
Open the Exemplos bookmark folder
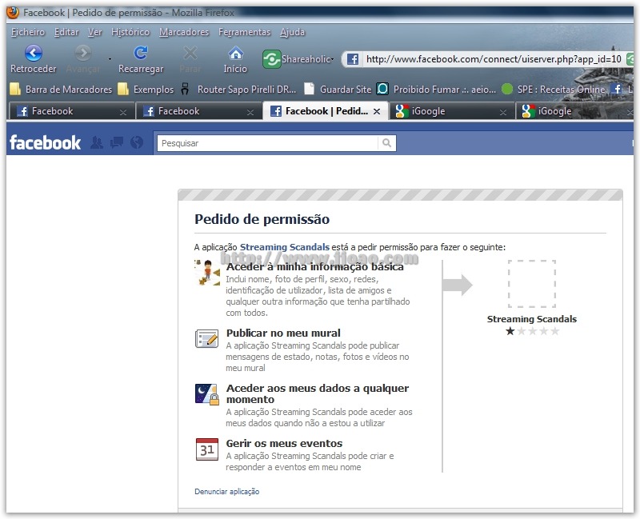(146, 89)
